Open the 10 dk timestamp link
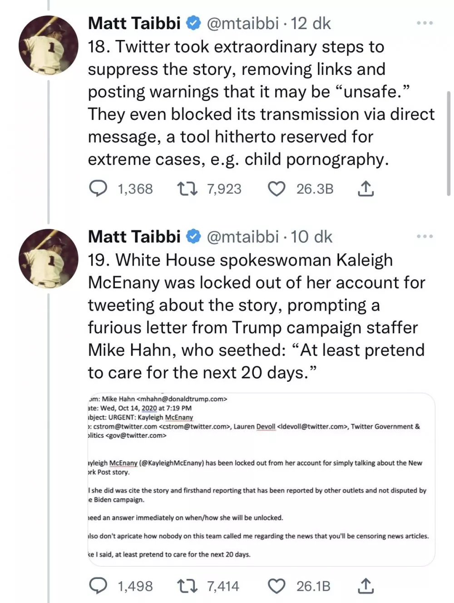Viewport: 454px width, 603px height. [311, 236]
